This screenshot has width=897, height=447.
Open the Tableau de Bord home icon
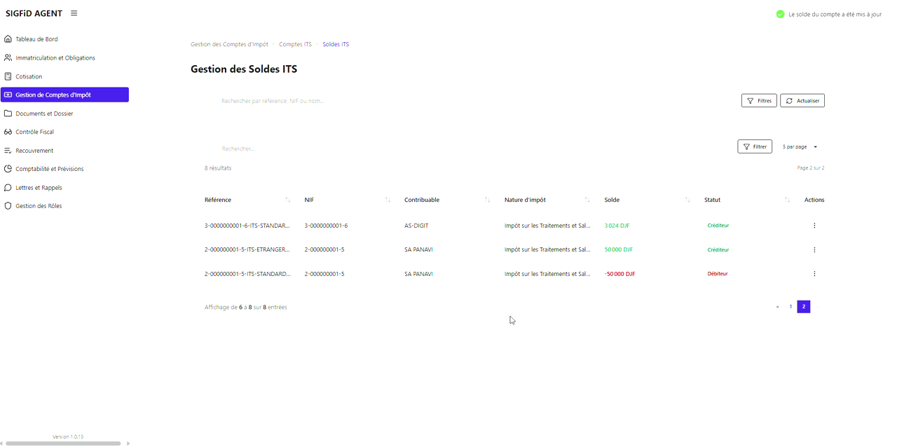coord(8,39)
